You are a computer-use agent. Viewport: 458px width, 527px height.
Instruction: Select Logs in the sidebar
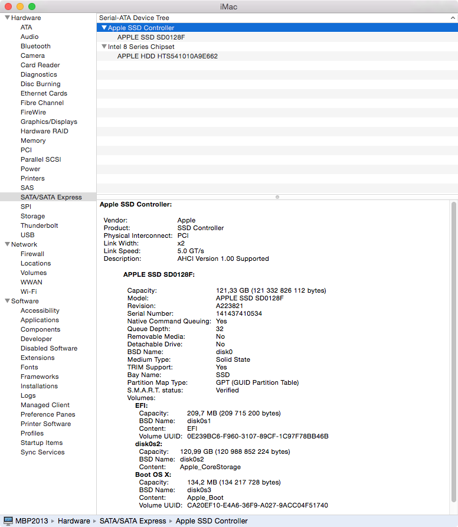[x=28, y=395]
